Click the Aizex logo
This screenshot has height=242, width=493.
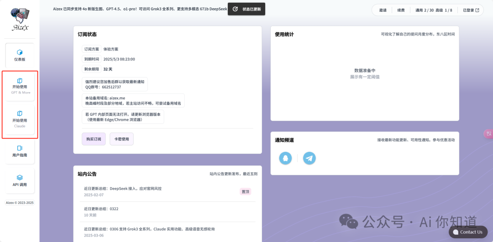(20, 20)
